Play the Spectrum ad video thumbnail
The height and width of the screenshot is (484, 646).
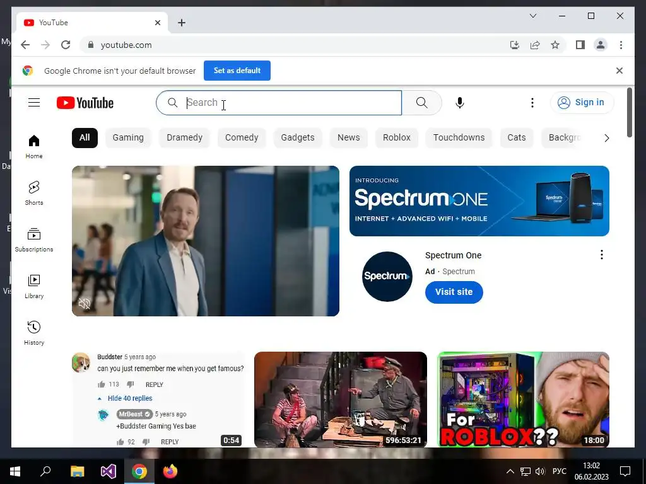[206, 241]
